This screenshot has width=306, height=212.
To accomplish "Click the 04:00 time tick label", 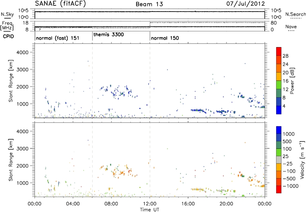I will tap(73, 204).
